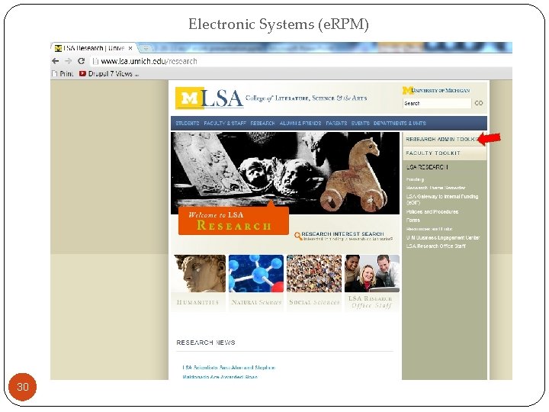The width and height of the screenshot is (549, 412).
Task: Click the Research Interest Search magnifier icon
Action: [298, 236]
